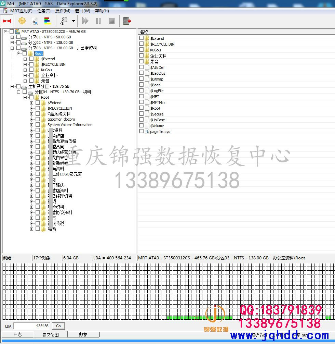Pause the running task
The width and height of the screenshot is (335, 344).
tap(98, 21)
